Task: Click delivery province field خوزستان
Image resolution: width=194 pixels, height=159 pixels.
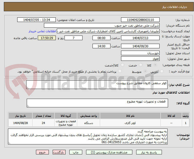Action: (140, 53)
